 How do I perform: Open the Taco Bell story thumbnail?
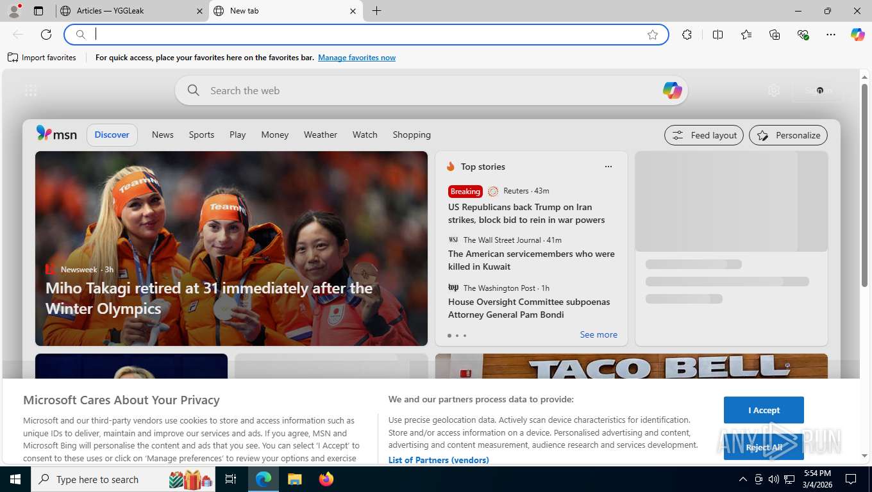(x=632, y=366)
